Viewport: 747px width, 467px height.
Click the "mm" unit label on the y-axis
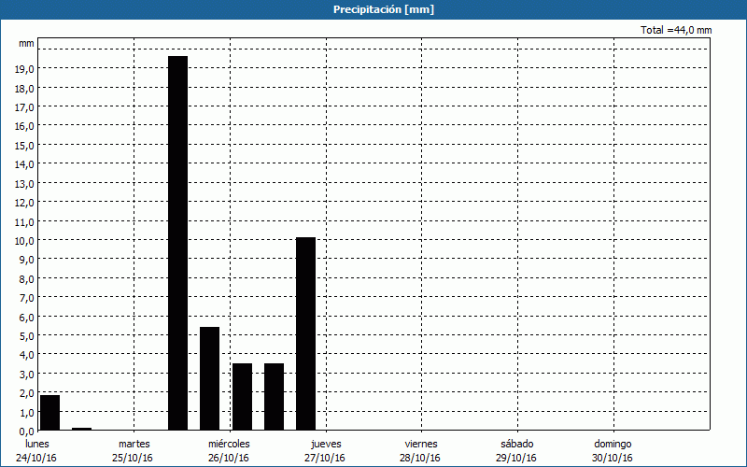pyautogui.click(x=26, y=43)
